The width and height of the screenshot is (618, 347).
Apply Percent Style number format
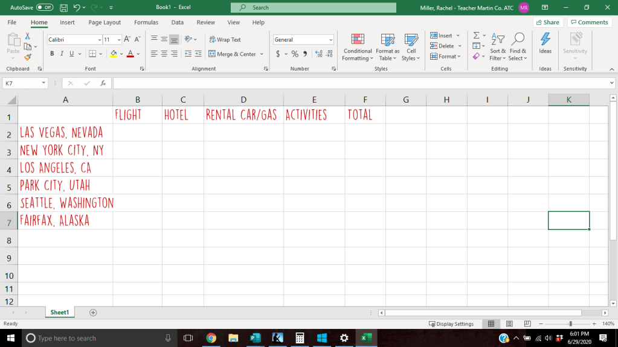pos(295,54)
